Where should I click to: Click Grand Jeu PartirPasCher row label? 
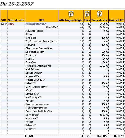(x=39, y=111)
